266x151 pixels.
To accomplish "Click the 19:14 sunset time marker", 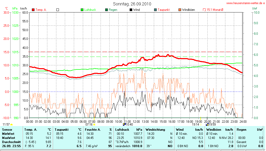I will point(195,124).
